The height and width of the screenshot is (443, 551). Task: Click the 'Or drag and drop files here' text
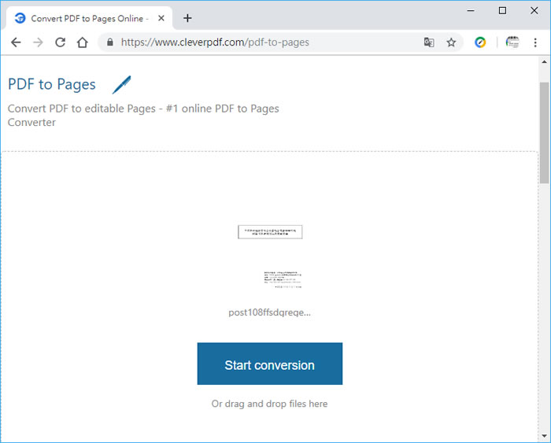269,404
